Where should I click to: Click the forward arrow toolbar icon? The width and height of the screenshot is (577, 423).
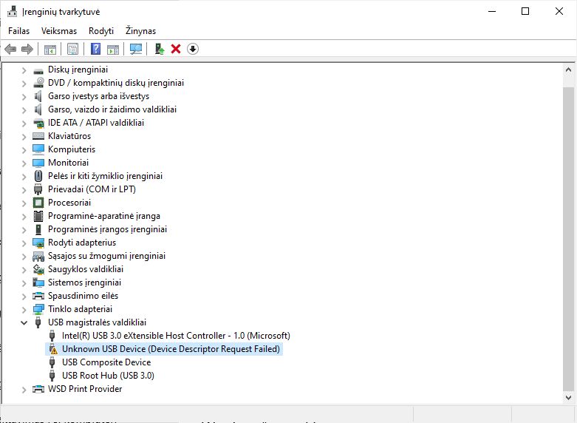(x=27, y=50)
